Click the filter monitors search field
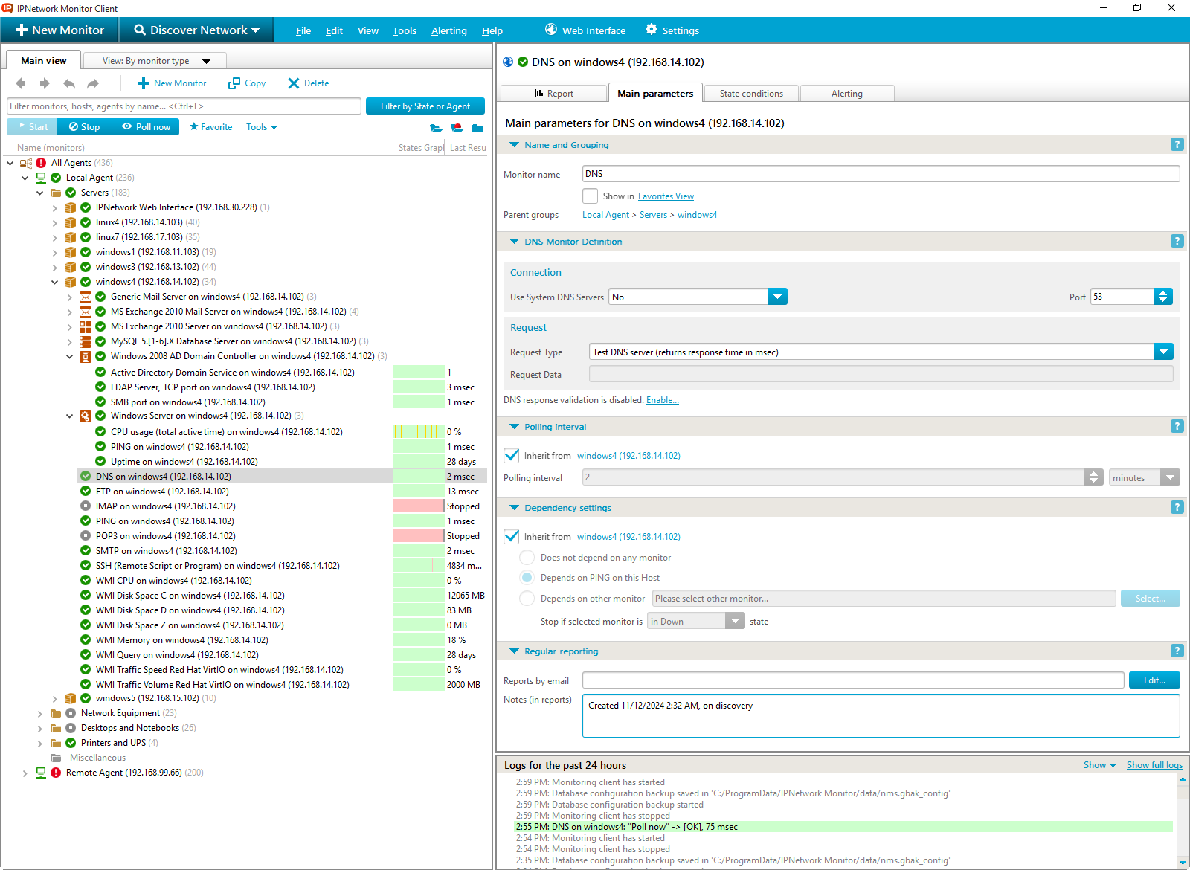The image size is (1190, 870). click(184, 106)
